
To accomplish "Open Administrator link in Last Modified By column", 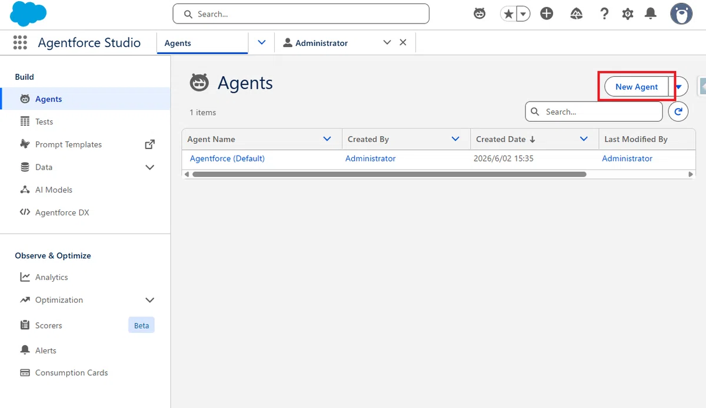I will tap(627, 159).
